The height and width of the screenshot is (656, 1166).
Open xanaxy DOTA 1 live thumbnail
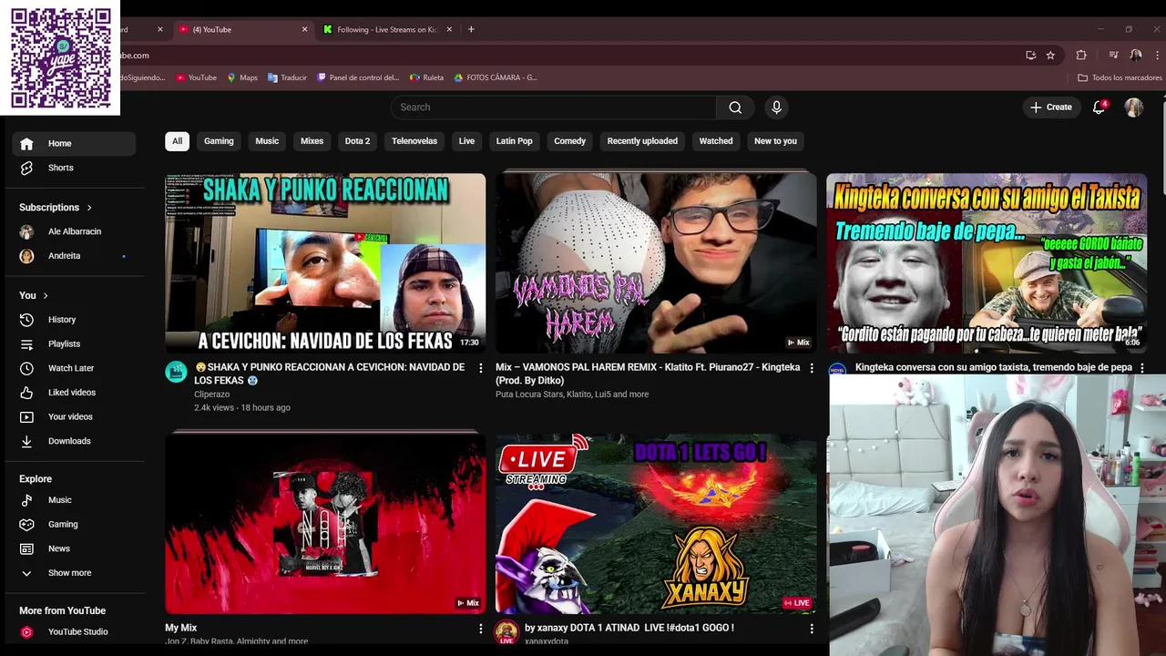pyautogui.click(x=656, y=523)
